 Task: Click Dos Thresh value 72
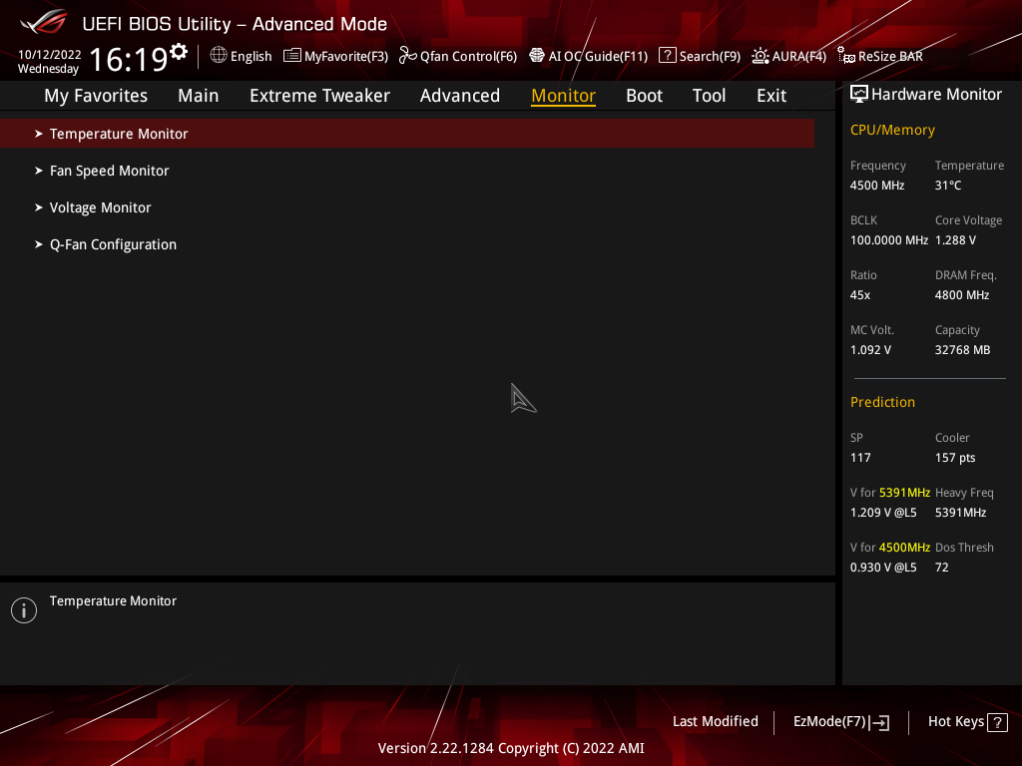click(942, 568)
